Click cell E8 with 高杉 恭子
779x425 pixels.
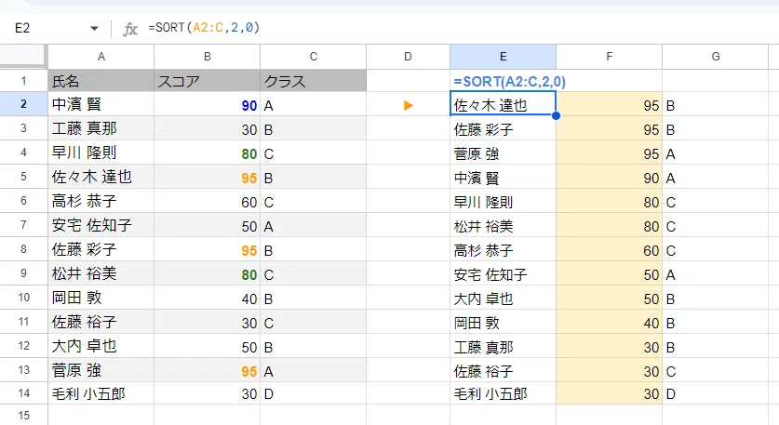coord(503,249)
